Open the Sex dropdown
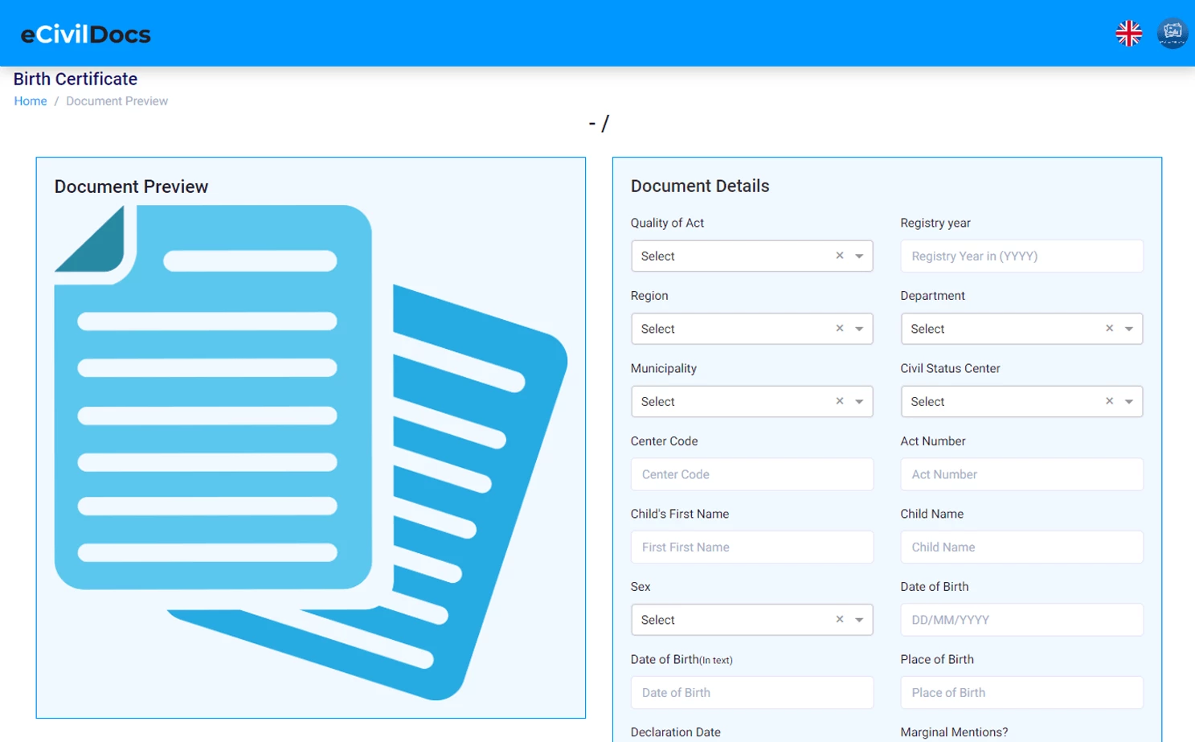1195x742 pixels. [859, 619]
